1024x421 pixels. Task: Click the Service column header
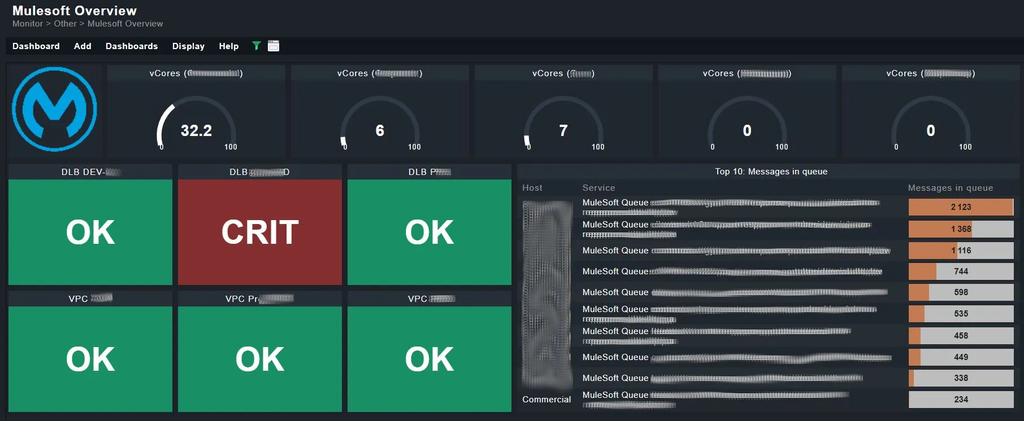[598, 188]
